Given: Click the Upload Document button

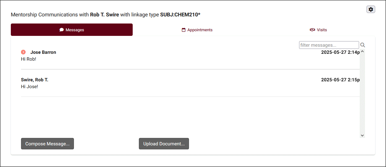Looking at the screenshot, I should pyautogui.click(x=164, y=144).
